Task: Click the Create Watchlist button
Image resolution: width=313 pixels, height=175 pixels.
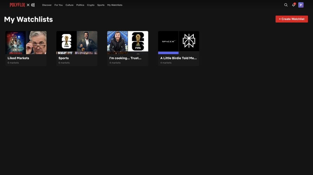Action: 292,19
